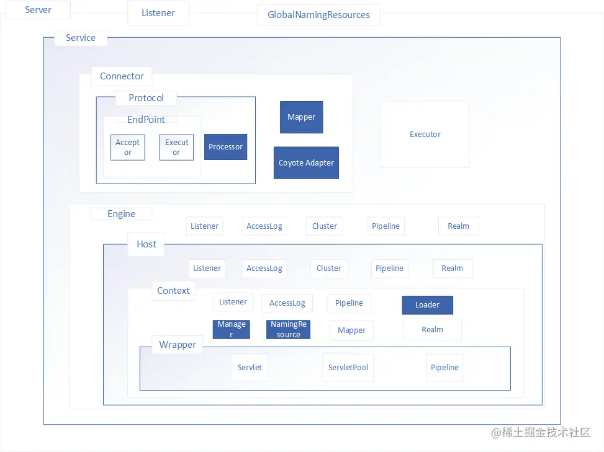Select the Host-level Pipeline box

tap(389, 268)
